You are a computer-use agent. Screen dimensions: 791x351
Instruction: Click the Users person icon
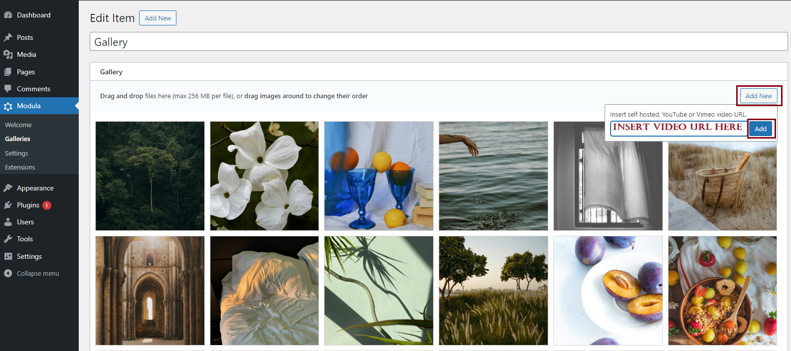point(8,222)
